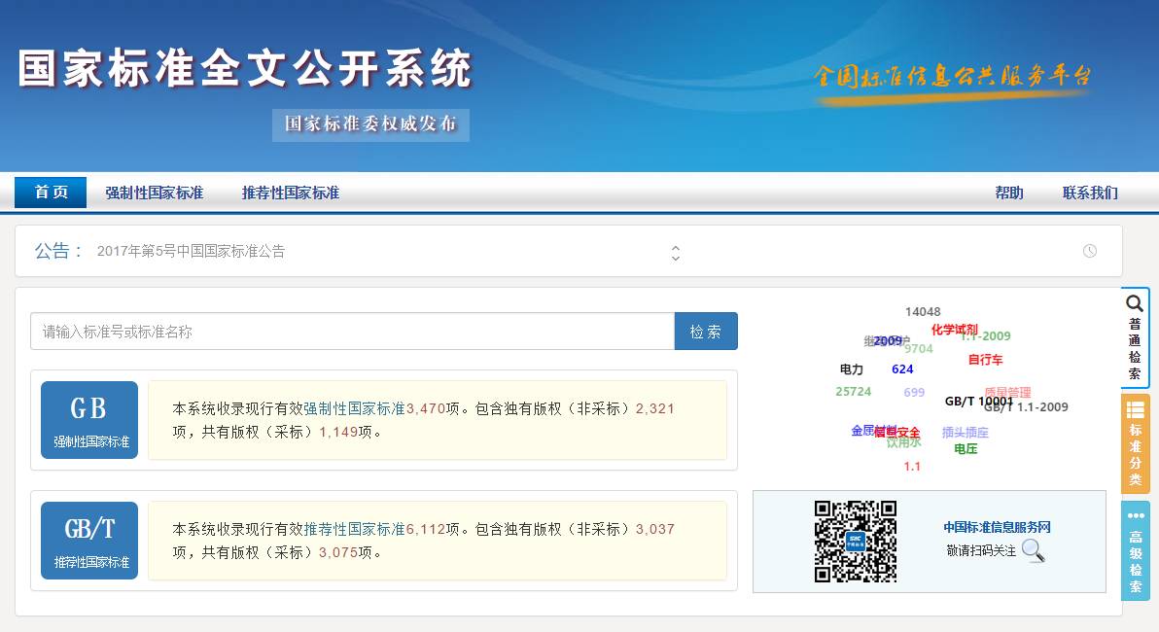The width and height of the screenshot is (1159, 632).
Task: Show previous announcement with the up chevron
Action: point(676,246)
